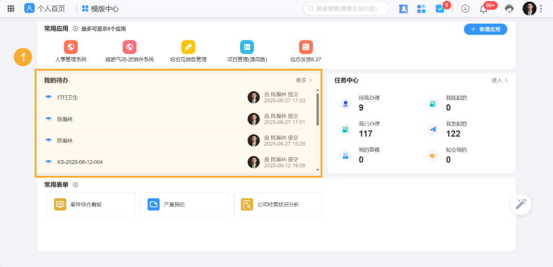Open 模版中心 tab

coord(100,8)
